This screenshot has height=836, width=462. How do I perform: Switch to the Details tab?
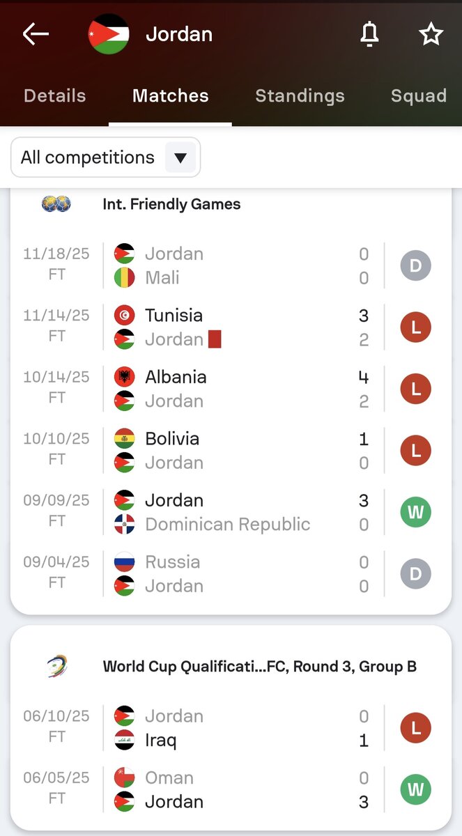tap(54, 96)
